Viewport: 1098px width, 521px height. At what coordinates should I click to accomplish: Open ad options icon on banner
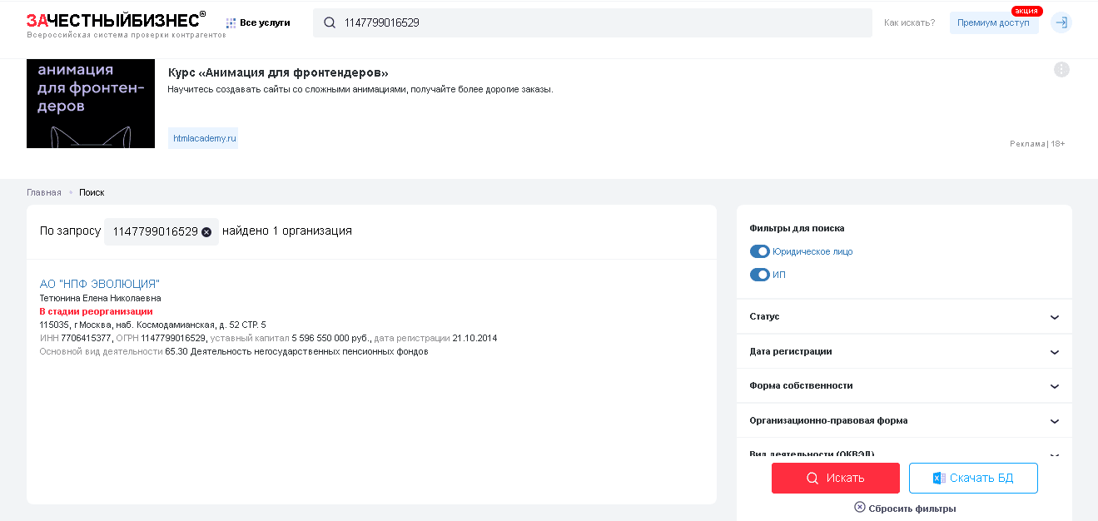pyautogui.click(x=1061, y=70)
